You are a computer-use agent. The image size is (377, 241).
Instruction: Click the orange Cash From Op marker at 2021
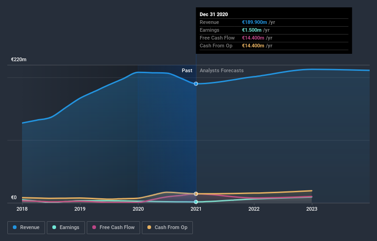click(196, 194)
